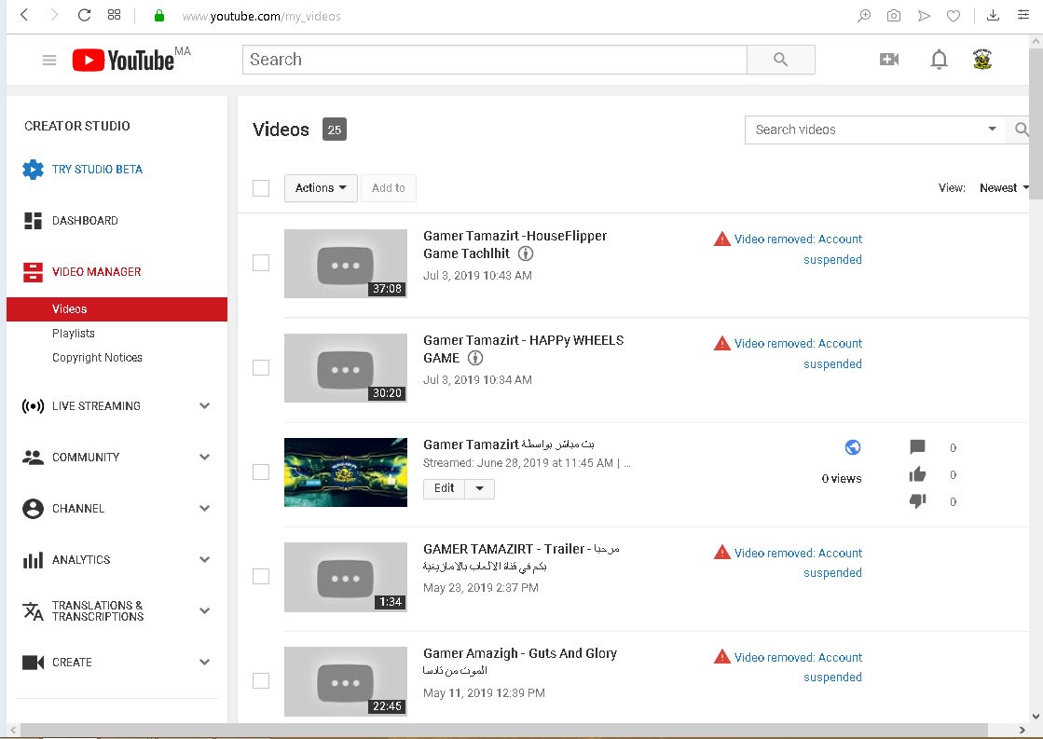Image resolution: width=1043 pixels, height=739 pixels.
Task: Expand the Analytics section
Action: [x=205, y=559]
